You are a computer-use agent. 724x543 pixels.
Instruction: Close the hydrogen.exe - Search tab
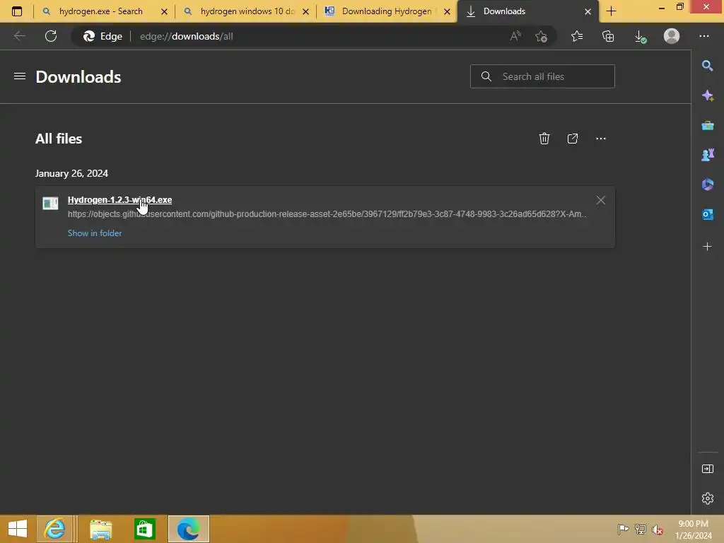coord(164,11)
